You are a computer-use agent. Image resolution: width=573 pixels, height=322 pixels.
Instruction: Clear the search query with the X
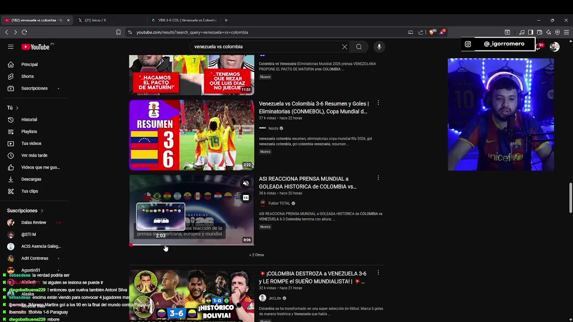point(345,47)
